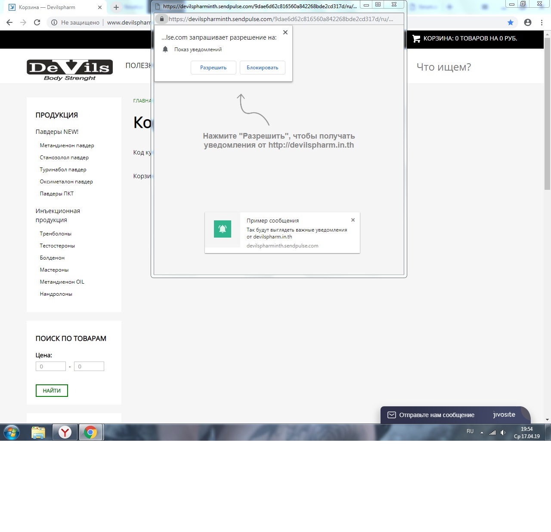Click the shopping cart icon in the header
Viewport: 551px width, 532px height.
click(416, 38)
